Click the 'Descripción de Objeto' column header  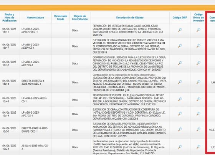pos(130,18)
